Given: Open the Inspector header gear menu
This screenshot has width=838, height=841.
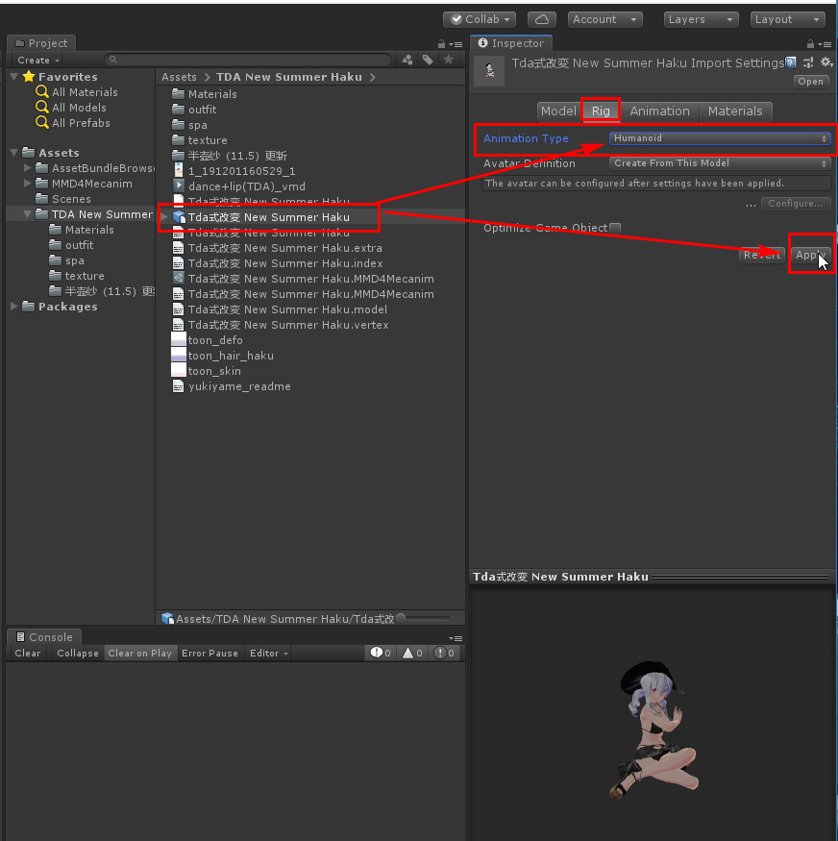Looking at the screenshot, I should [826, 62].
